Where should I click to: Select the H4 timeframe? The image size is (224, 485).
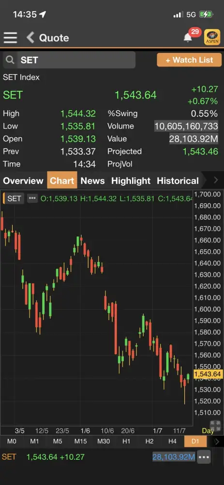pyautogui.click(x=172, y=441)
